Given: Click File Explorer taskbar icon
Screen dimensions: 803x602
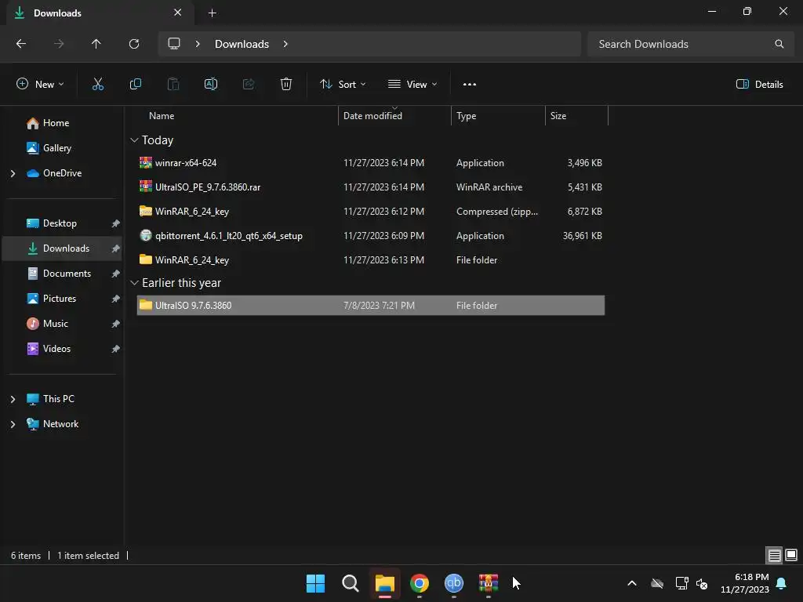Looking at the screenshot, I should (384, 583).
